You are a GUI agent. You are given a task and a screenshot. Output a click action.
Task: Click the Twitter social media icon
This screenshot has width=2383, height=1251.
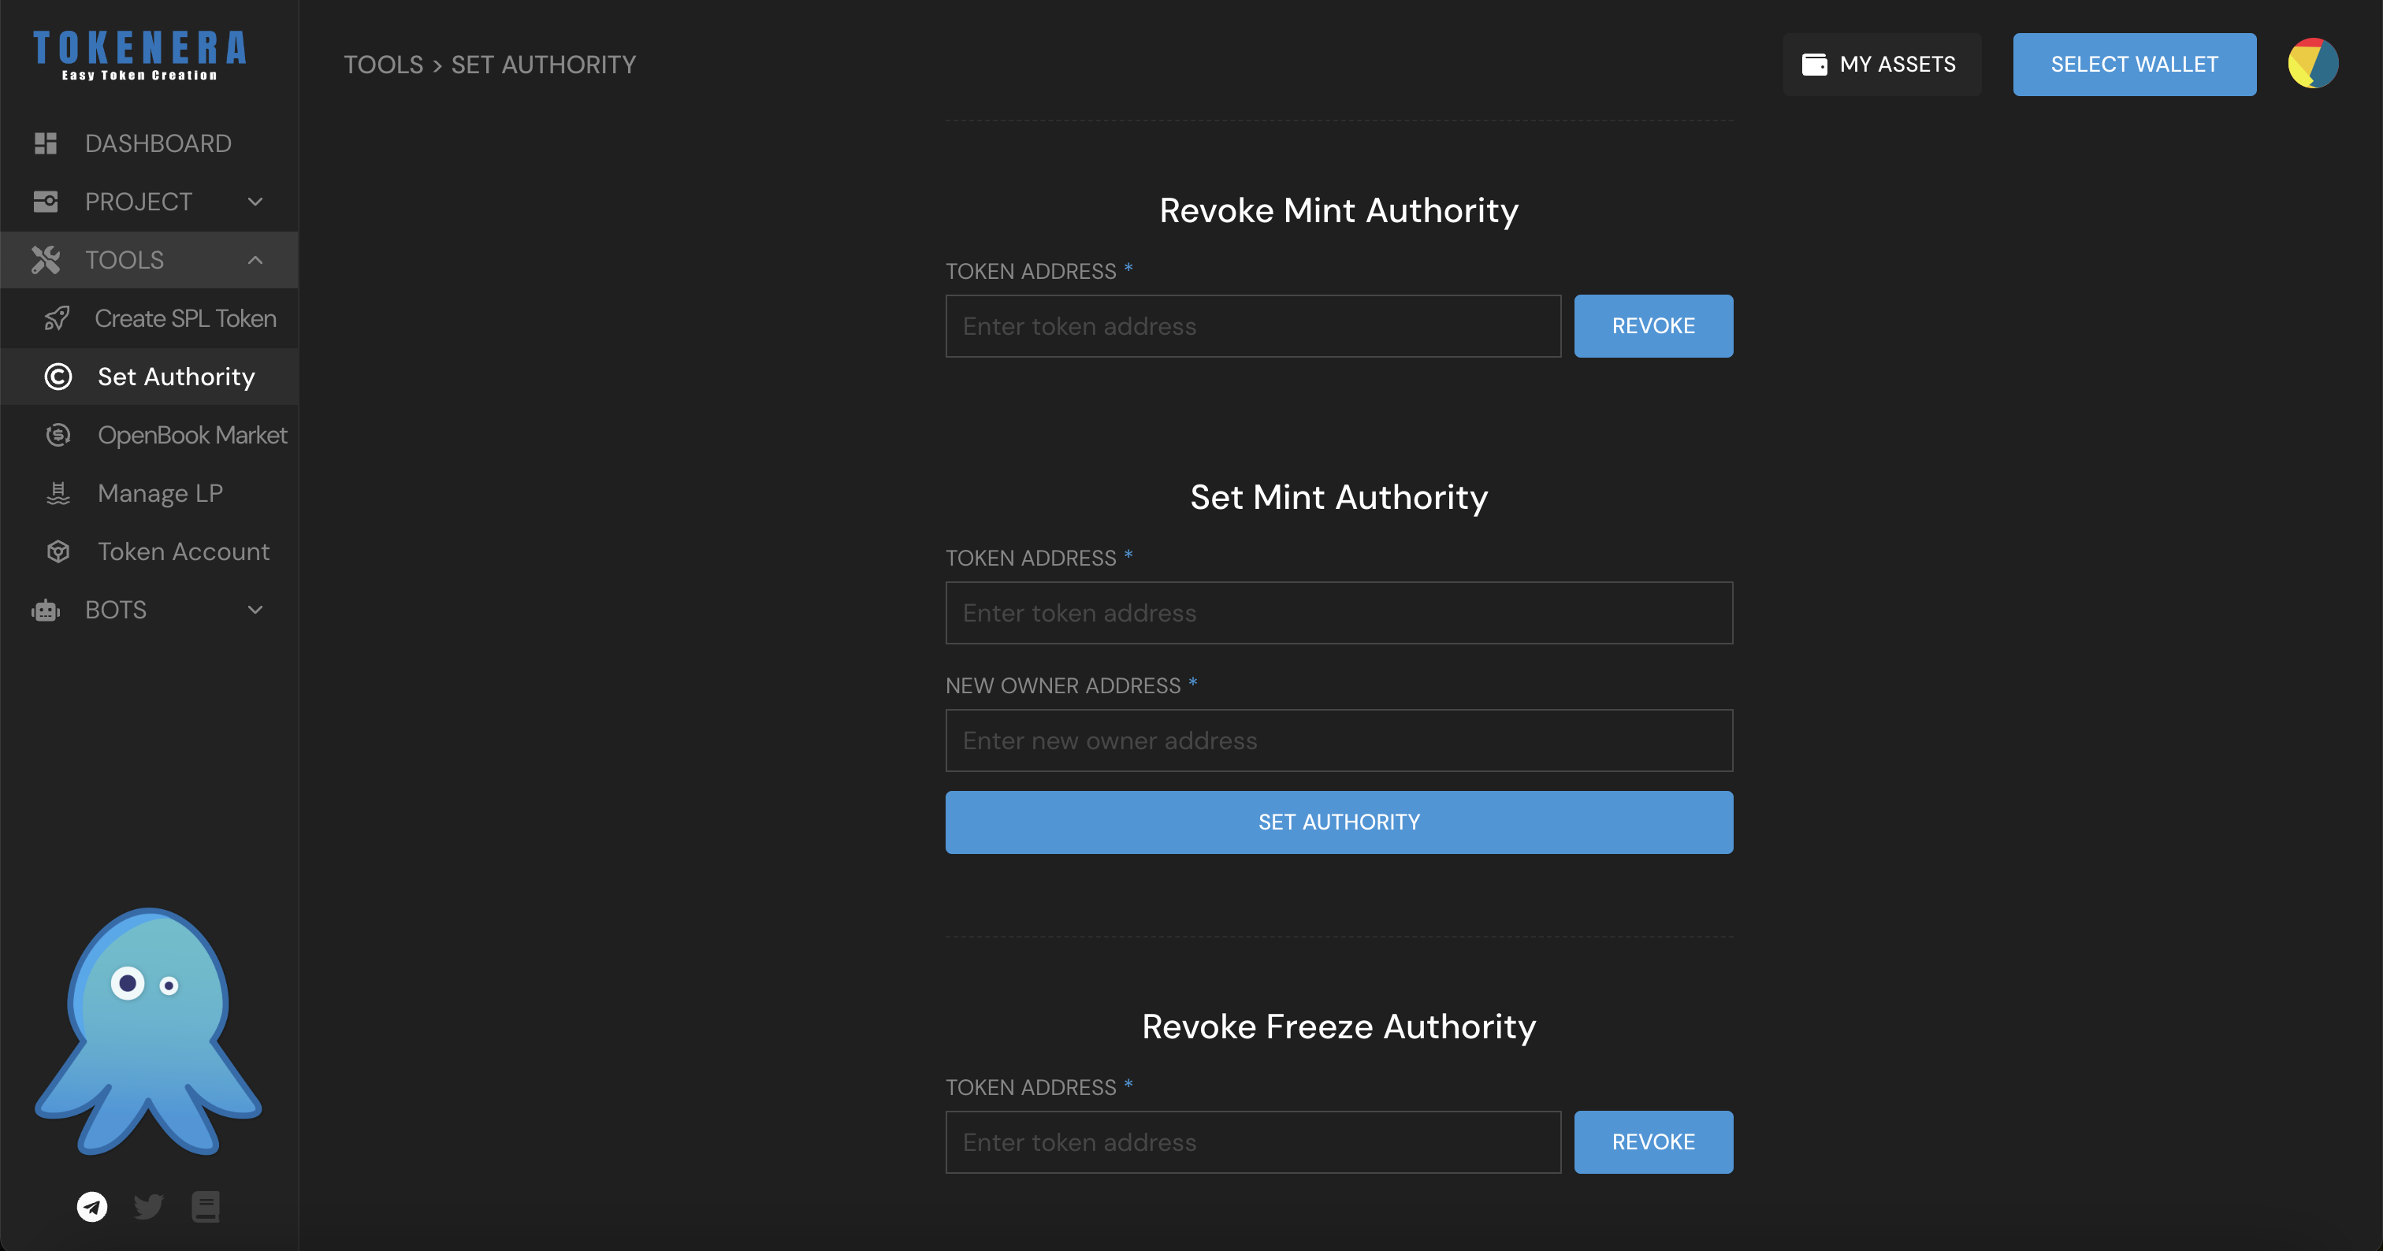(150, 1207)
